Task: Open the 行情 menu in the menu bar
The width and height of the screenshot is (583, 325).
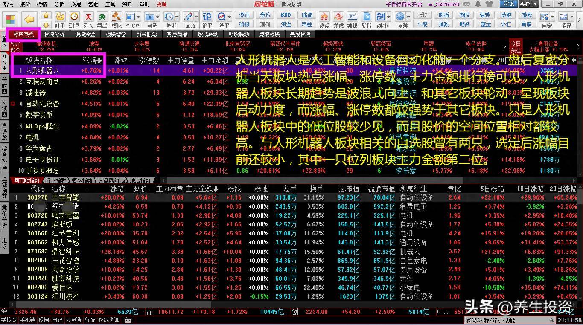Action: (x=42, y=4)
